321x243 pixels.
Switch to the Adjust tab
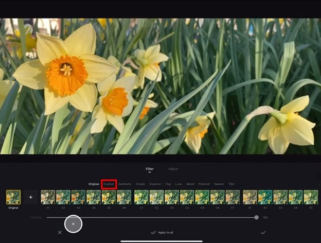173,169
